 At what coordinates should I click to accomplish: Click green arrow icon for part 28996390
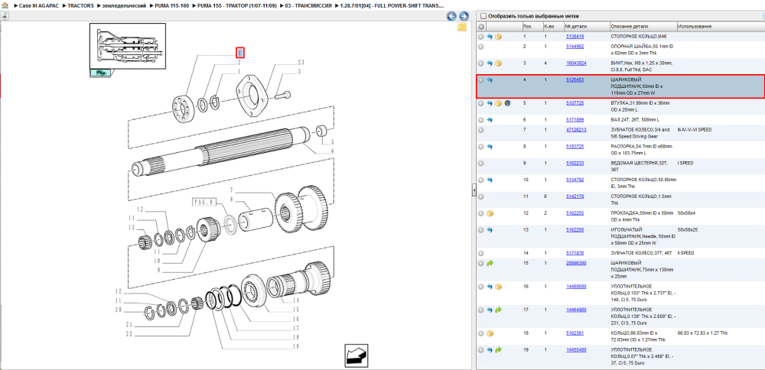pos(490,263)
